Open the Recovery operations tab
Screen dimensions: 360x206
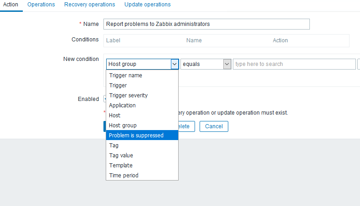point(89,5)
